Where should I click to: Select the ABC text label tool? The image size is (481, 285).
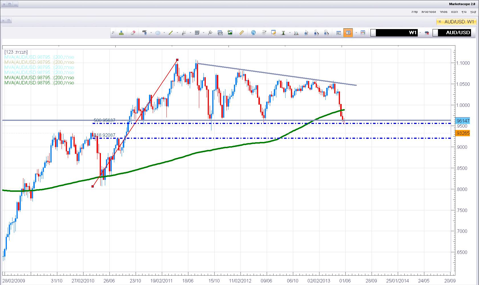pos(144,33)
